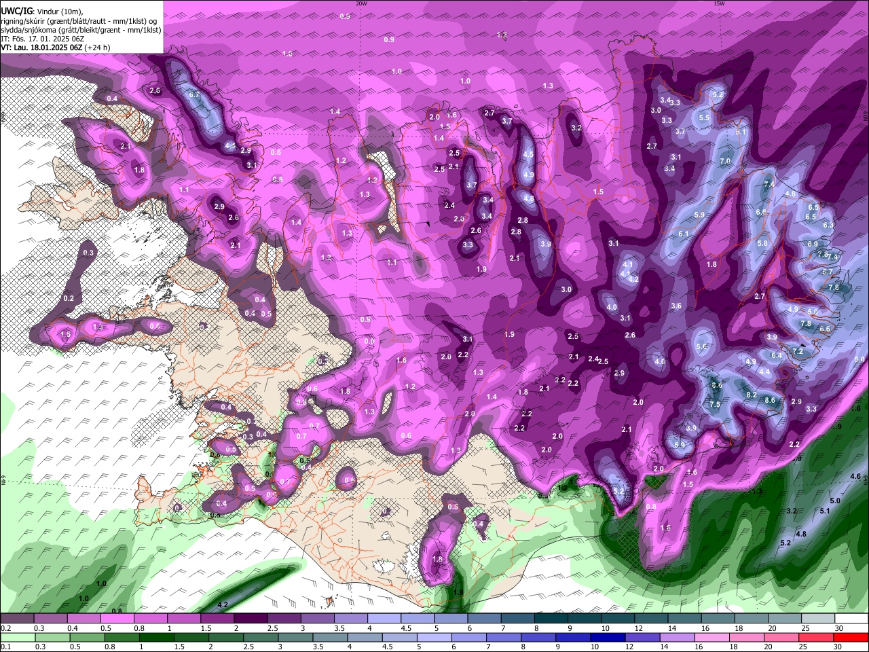The image size is (869, 652).
Task: Click the 6.4 precipitation value
Action: 777,355
